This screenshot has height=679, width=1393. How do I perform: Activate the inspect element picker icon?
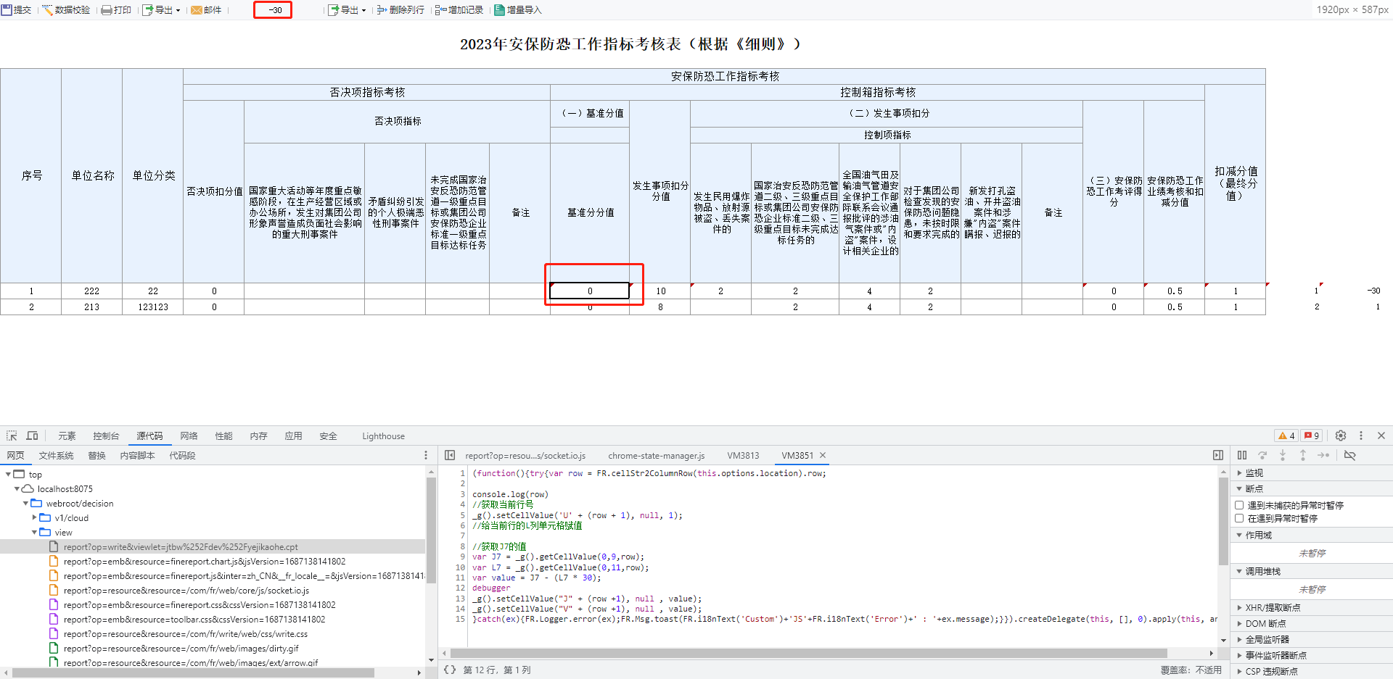(12, 436)
